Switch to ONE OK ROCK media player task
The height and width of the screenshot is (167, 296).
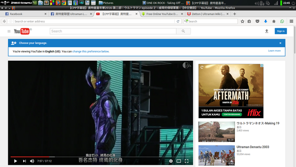[x=163, y=3]
